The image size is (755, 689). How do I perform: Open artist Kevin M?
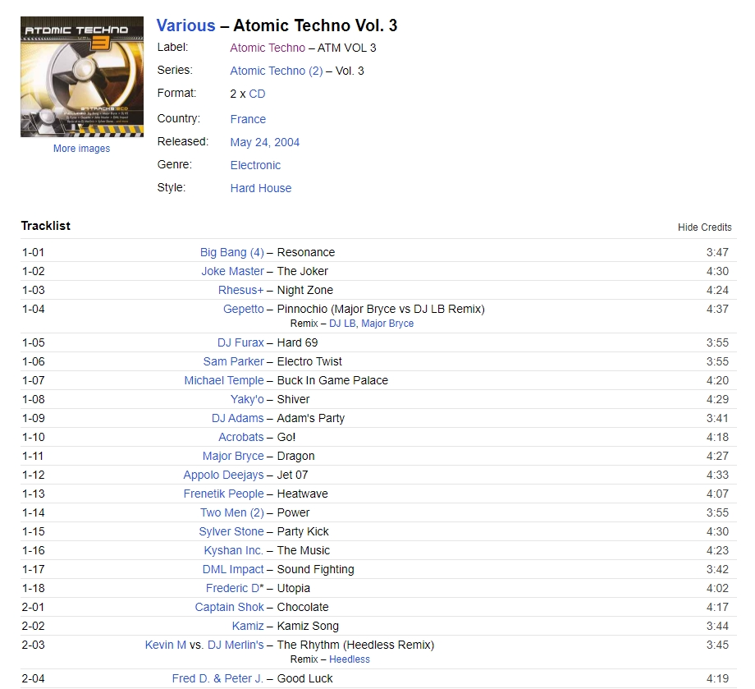click(166, 645)
